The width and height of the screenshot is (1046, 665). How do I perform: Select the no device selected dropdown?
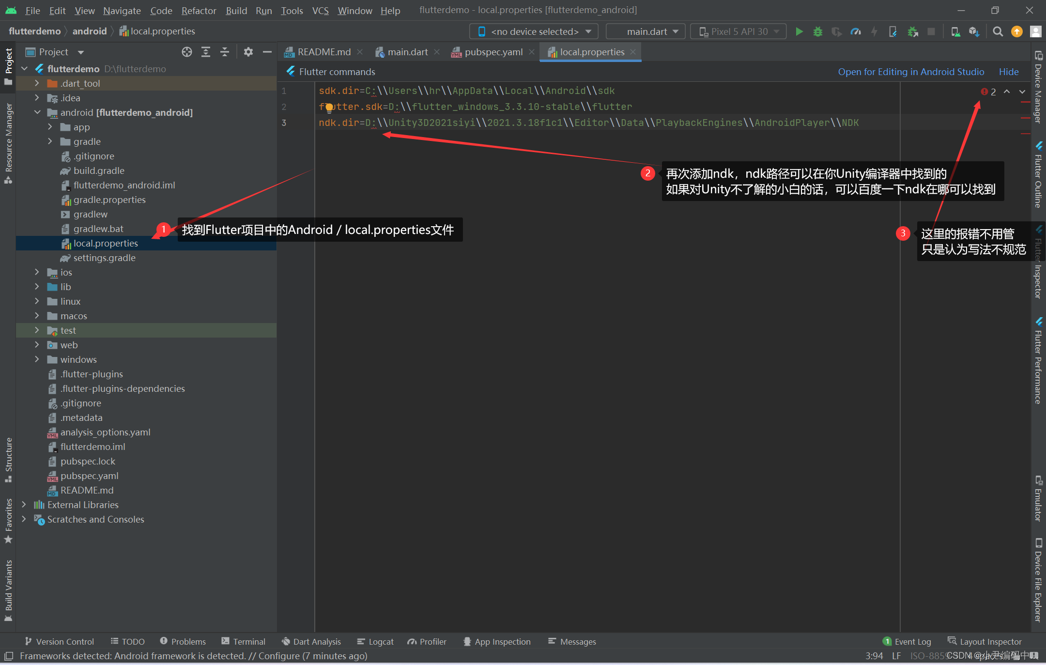[535, 31]
